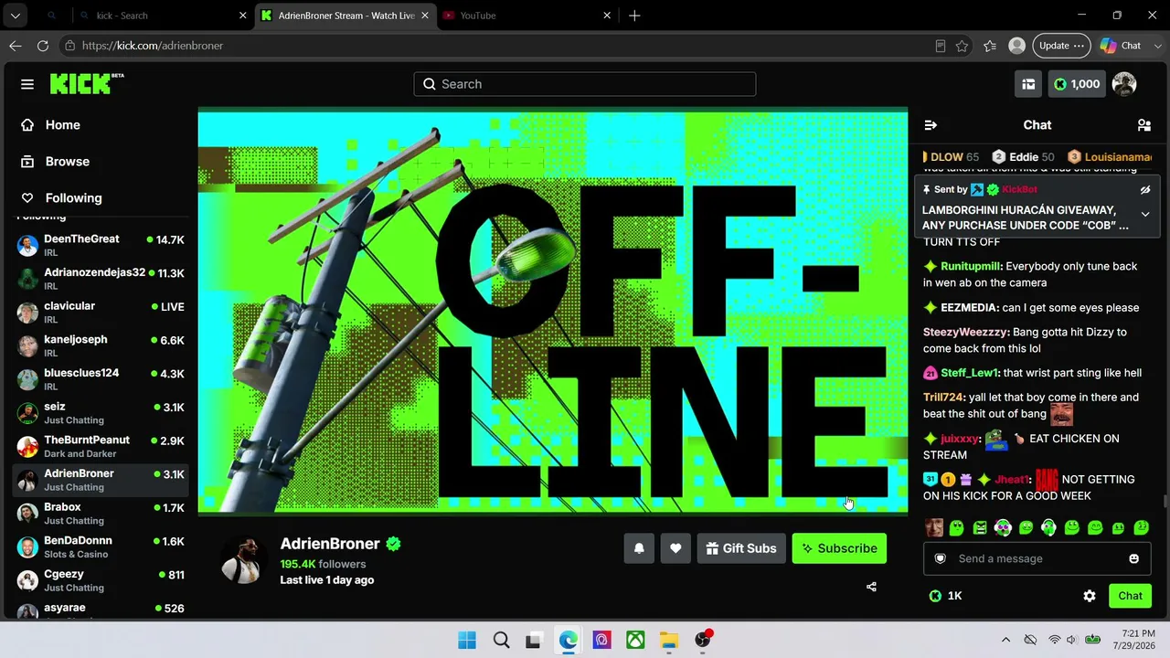Click the browser address bar URL
The height and width of the screenshot is (658, 1170).
coord(153,46)
